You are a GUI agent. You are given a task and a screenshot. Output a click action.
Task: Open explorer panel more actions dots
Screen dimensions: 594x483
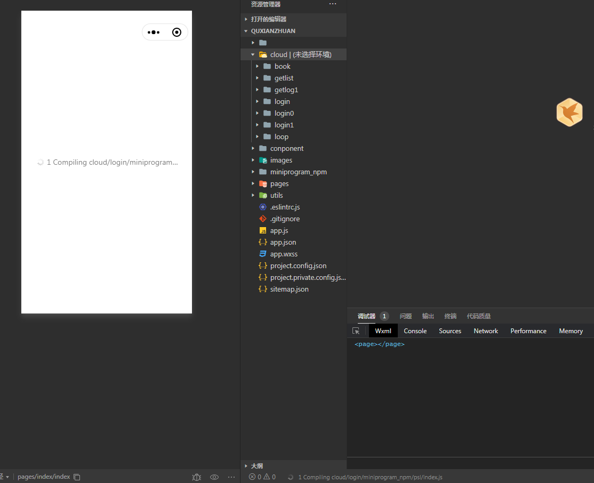coord(333,4)
